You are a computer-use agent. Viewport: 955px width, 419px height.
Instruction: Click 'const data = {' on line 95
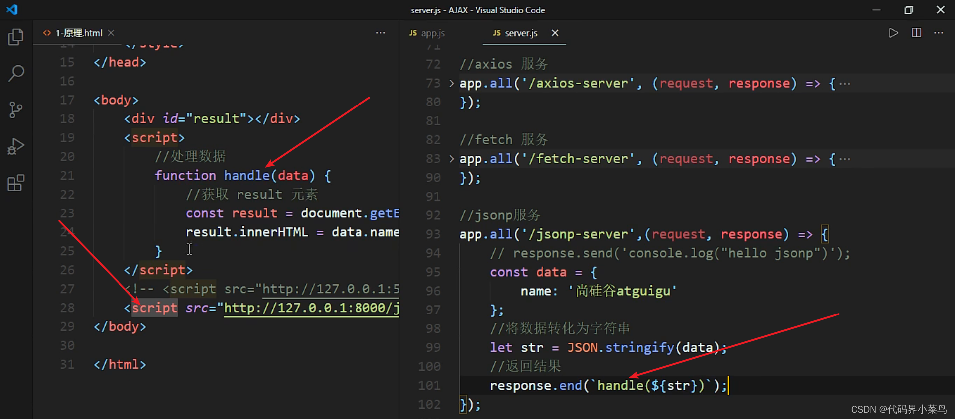543,272
